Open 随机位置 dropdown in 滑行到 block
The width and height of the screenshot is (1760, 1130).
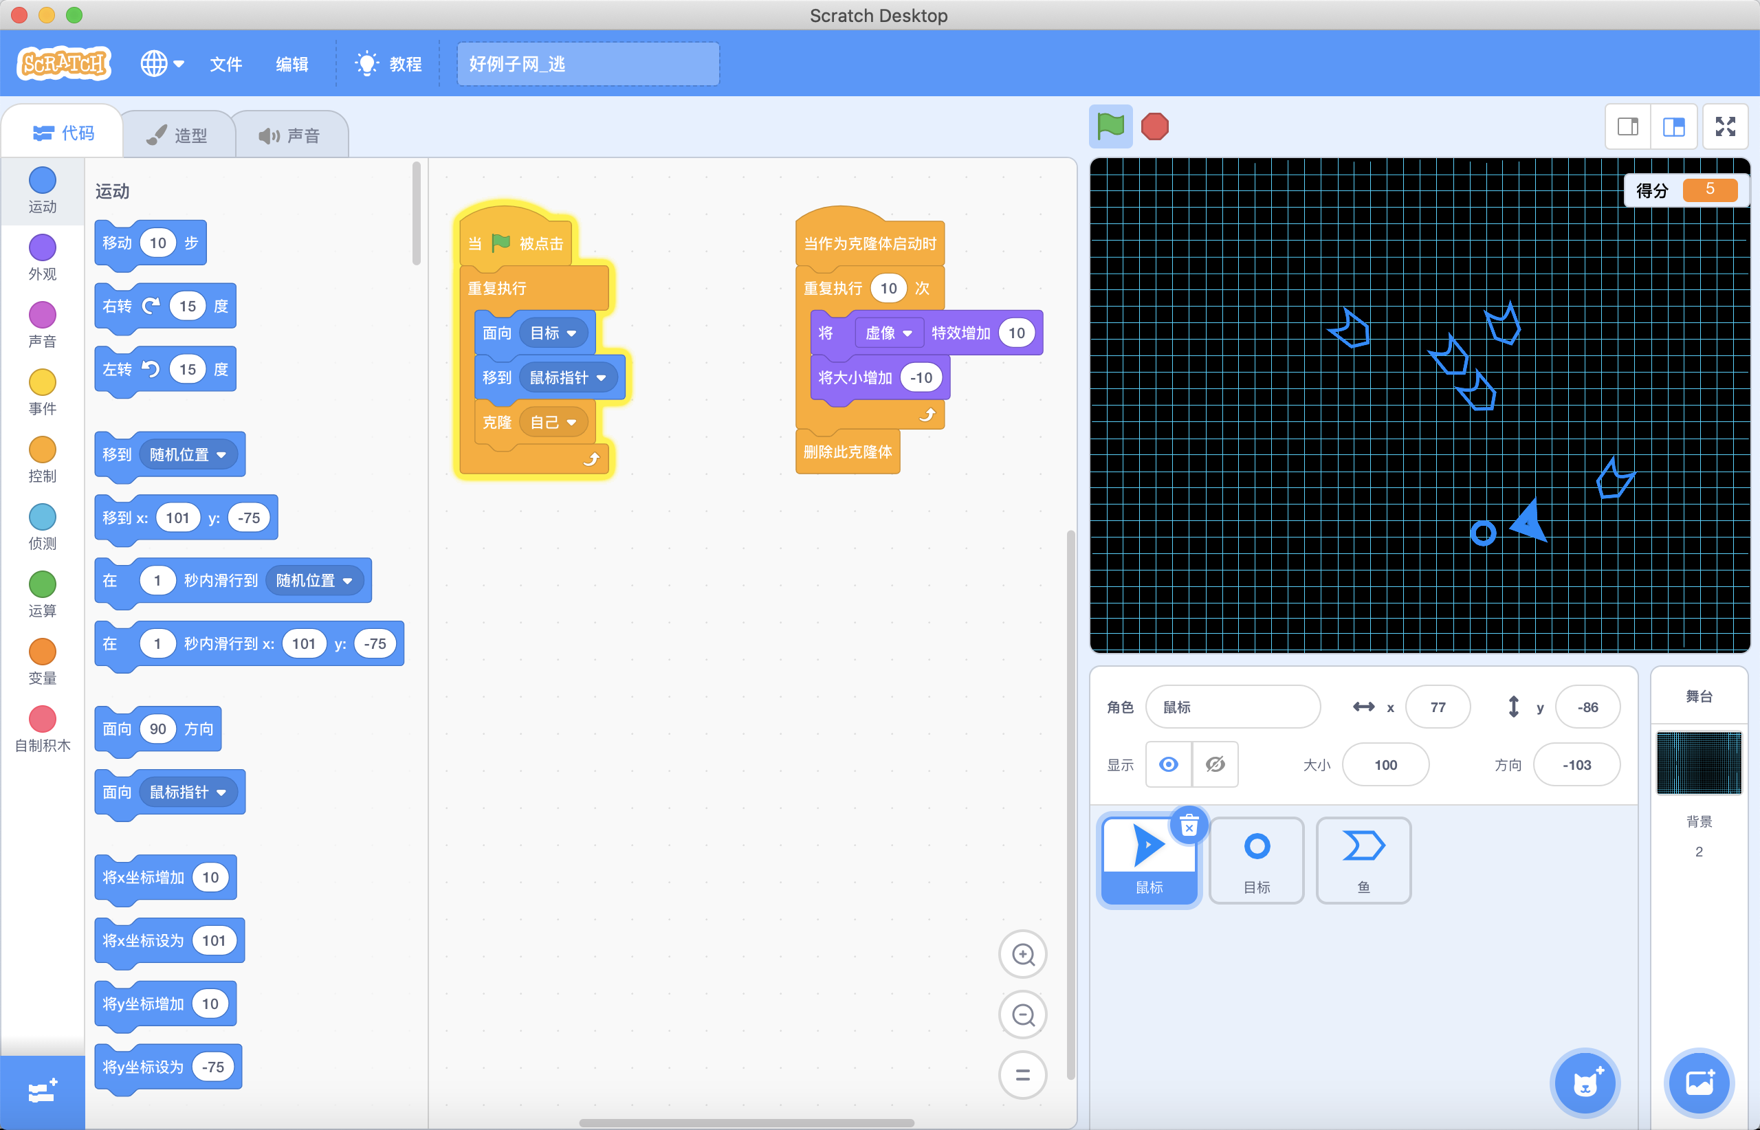pyautogui.click(x=314, y=580)
